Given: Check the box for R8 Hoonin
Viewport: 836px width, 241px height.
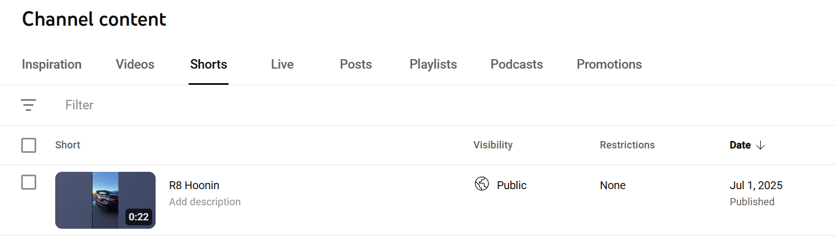Looking at the screenshot, I should [x=28, y=182].
